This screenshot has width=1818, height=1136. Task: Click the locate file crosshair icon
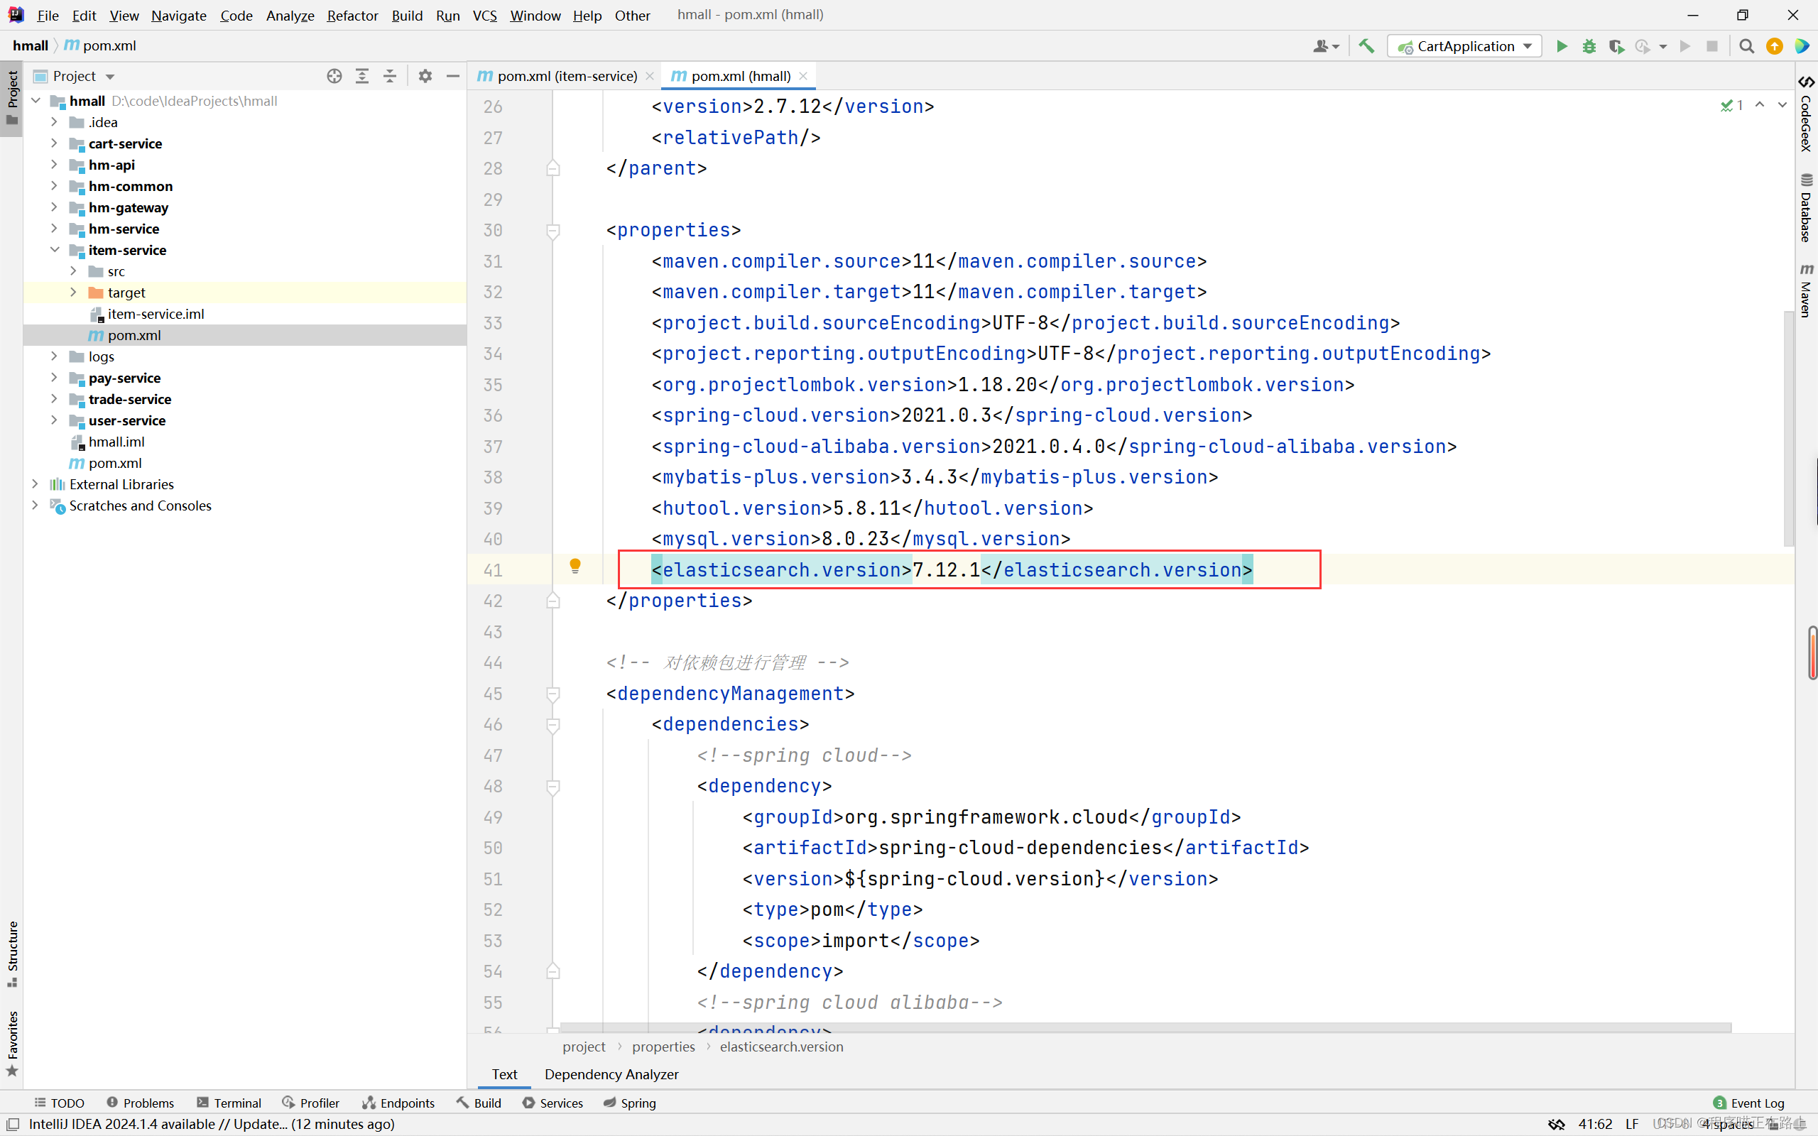334,76
